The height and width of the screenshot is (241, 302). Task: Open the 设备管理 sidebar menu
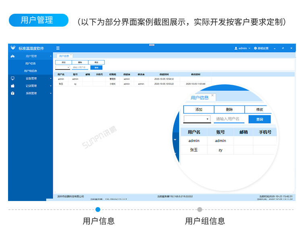point(31,78)
